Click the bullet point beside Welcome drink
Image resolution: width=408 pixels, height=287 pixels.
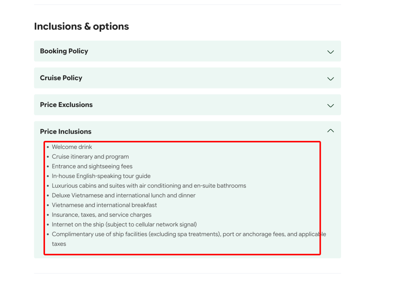48,147
